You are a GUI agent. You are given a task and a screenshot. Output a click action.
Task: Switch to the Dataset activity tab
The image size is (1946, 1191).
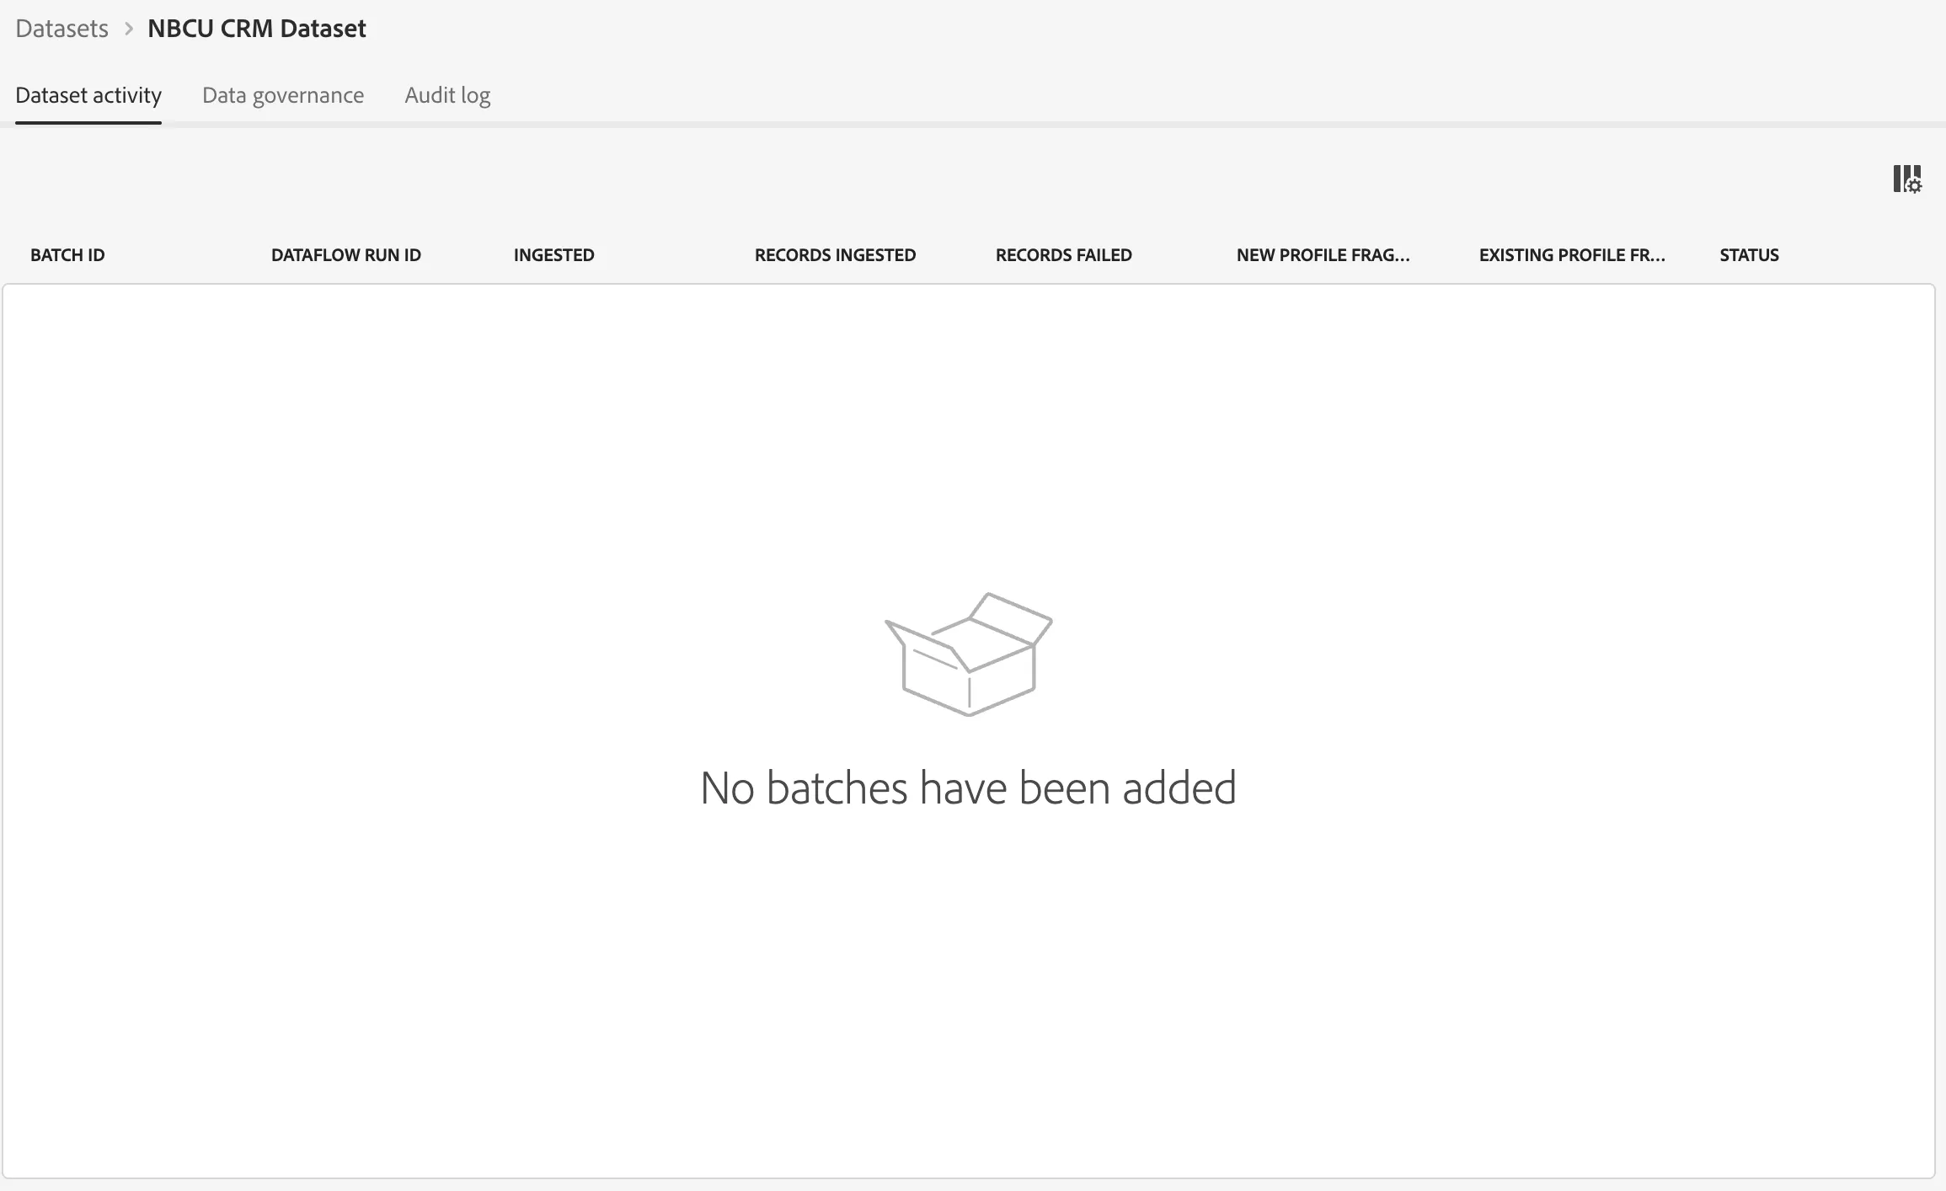(x=88, y=95)
